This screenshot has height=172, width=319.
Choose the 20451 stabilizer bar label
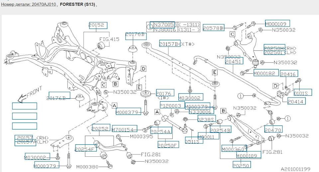[x=234, y=60]
